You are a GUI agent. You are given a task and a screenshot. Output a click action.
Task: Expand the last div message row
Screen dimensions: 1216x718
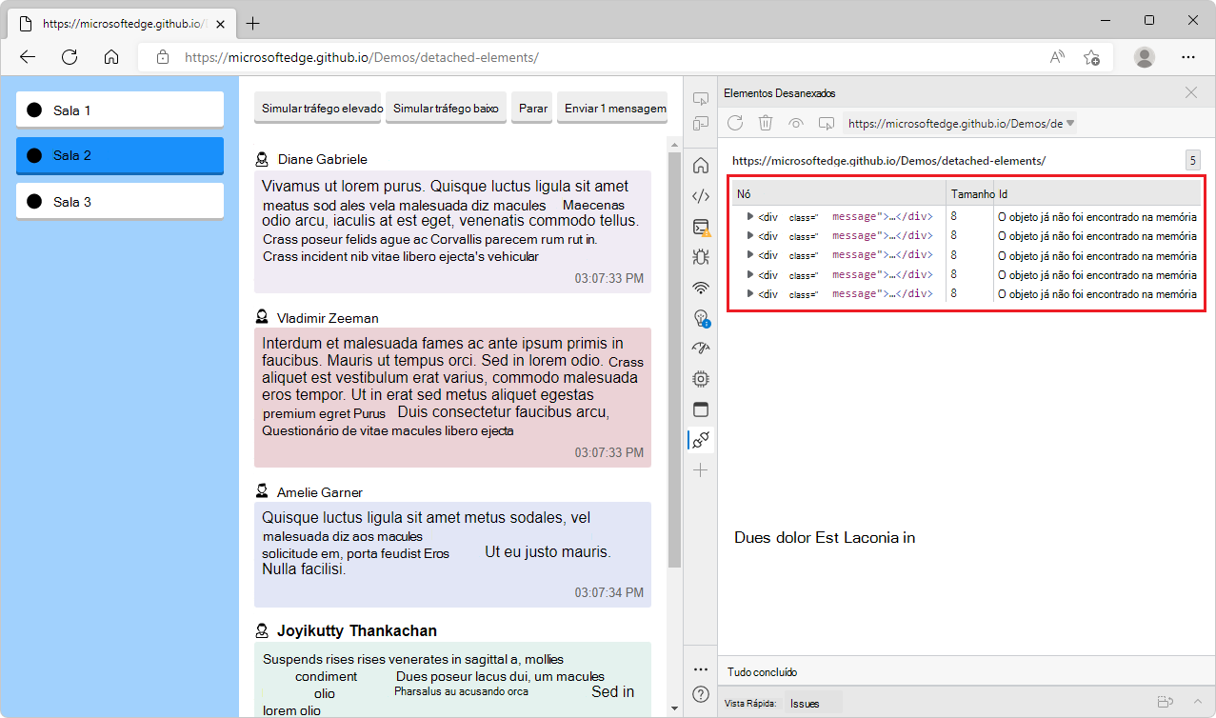tap(750, 294)
